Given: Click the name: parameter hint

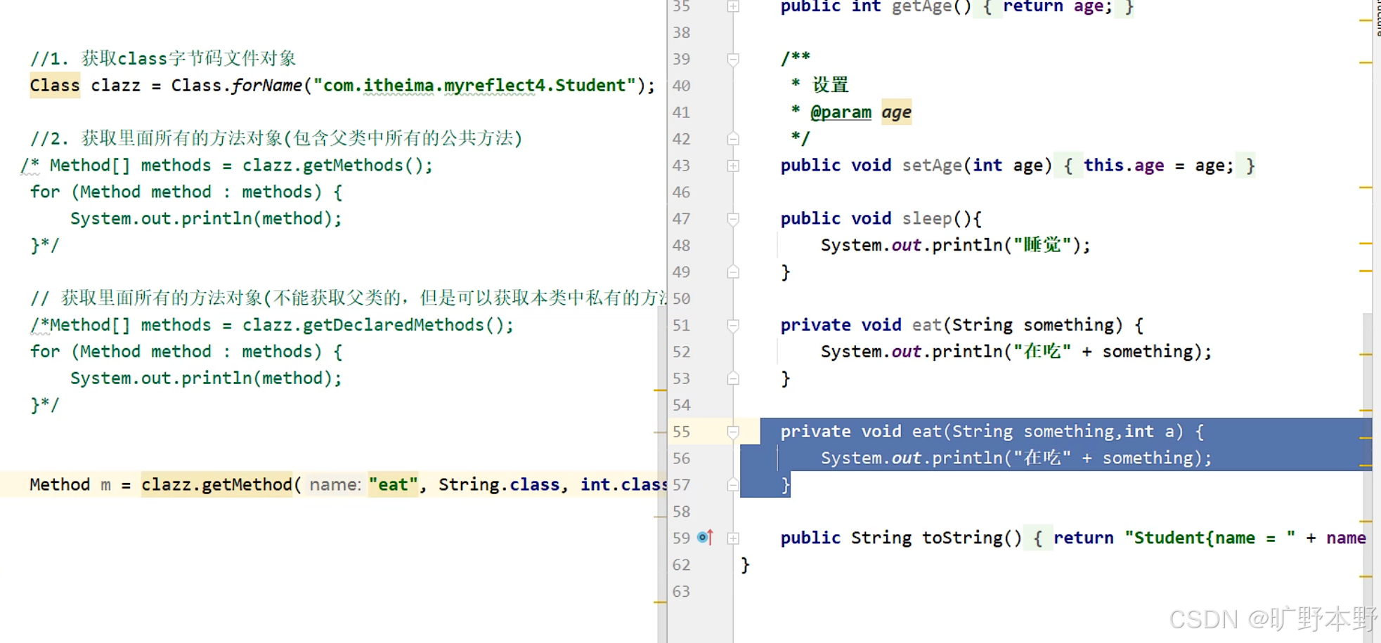Looking at the screenshot, I should pos(335,485).
